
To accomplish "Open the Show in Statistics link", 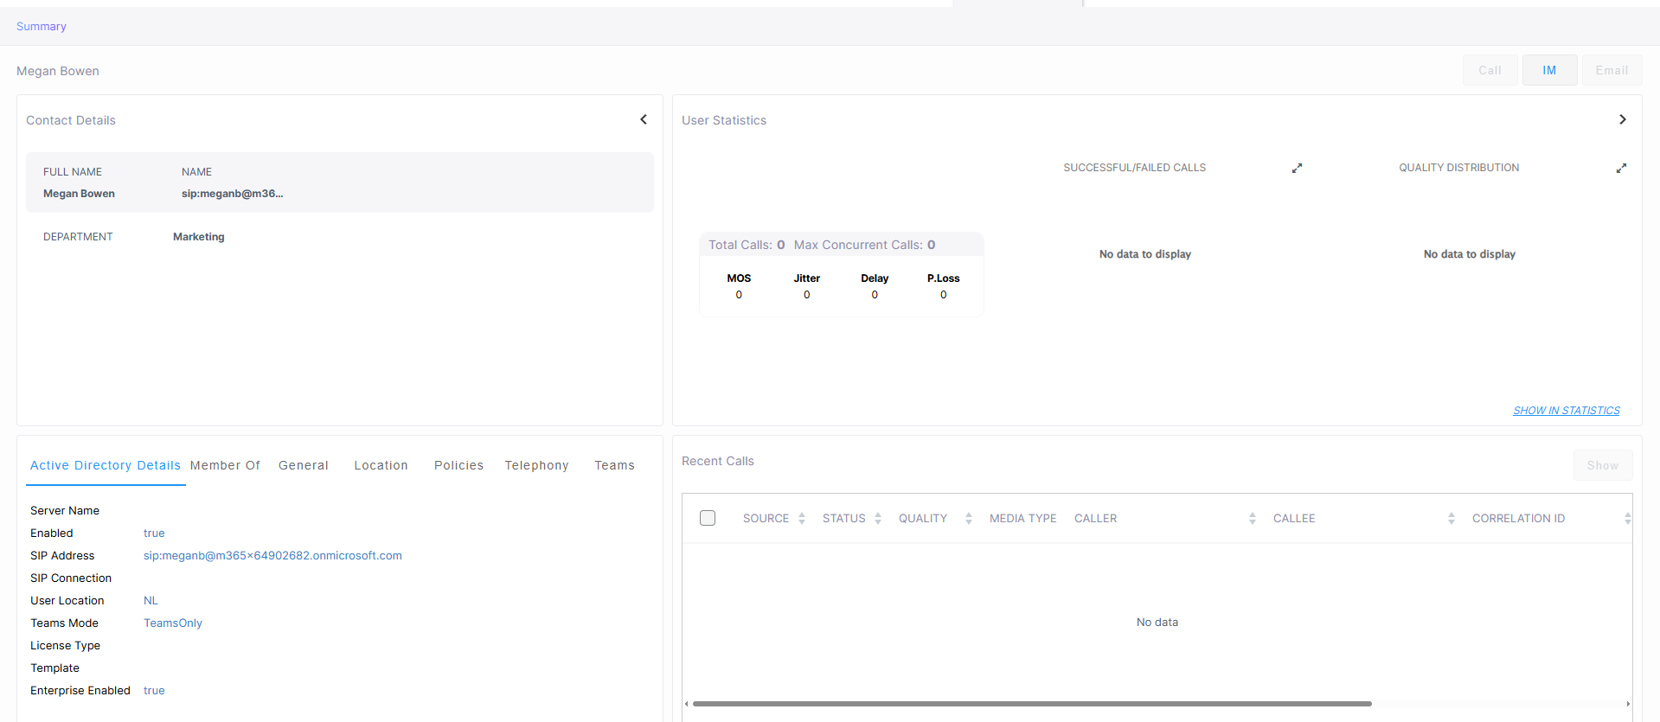I will [1566, 411].
